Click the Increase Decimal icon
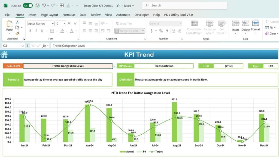 point(173,31)
